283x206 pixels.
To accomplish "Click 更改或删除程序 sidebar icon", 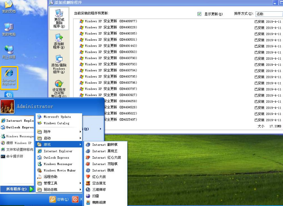I will click(x=59, y=18).
